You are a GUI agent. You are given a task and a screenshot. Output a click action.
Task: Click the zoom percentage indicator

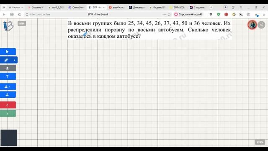[x=260, y=142]
